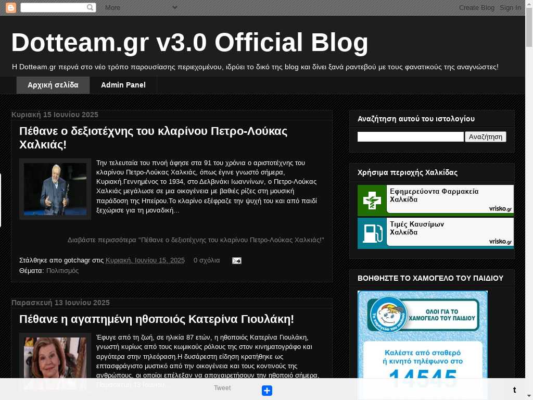This screenshot has width=533, height=400.
Task: Open the Admin Panel tab
Action: pos(123,85)
